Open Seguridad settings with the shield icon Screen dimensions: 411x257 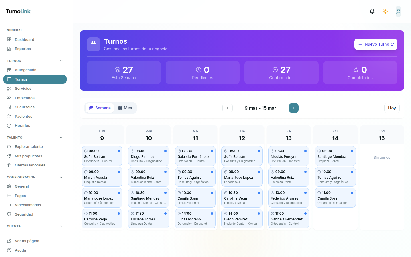pyautogui.click(x=9, y=214)
